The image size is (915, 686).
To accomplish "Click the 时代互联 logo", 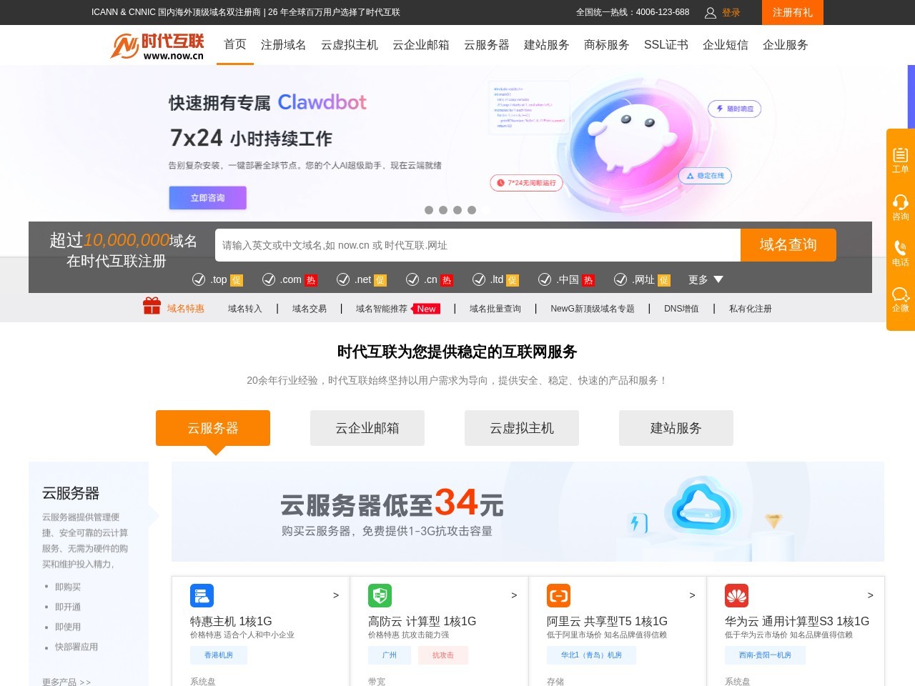I will [157, 44].
